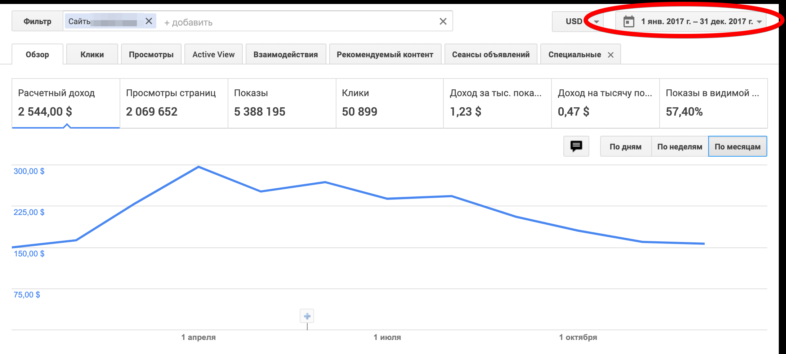The width and height of the screenshot is (786, 354).
Task: Open the Клики tab
Action: (92, 55)
